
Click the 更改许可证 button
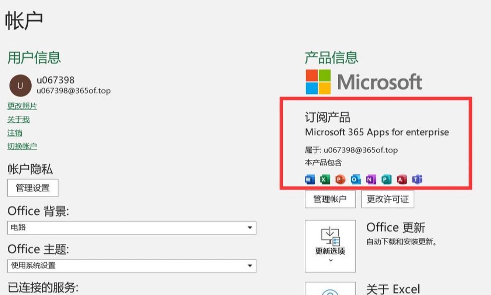pyautogui.click(x=388, y=199)
